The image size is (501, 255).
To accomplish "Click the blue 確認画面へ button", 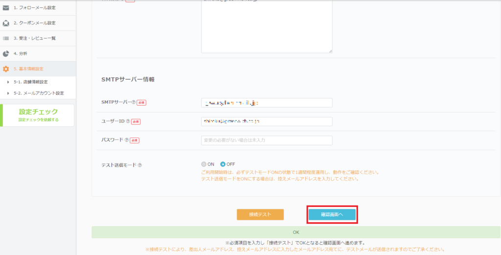I will pyautogui.click(x=332, y=214).
